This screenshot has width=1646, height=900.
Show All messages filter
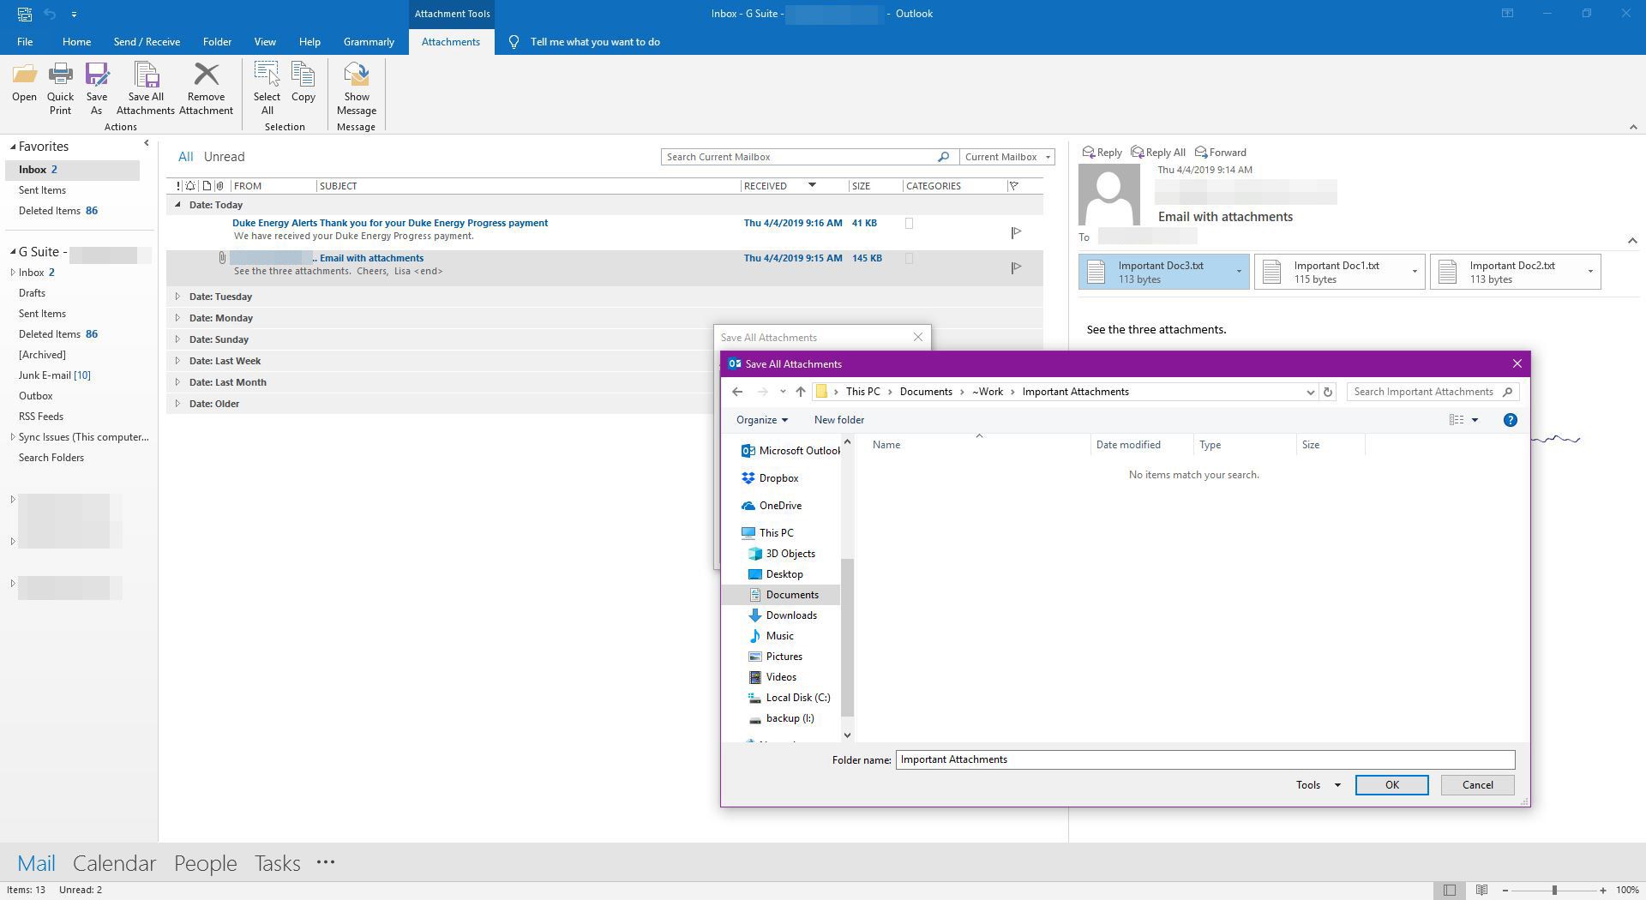coord(185,157)
